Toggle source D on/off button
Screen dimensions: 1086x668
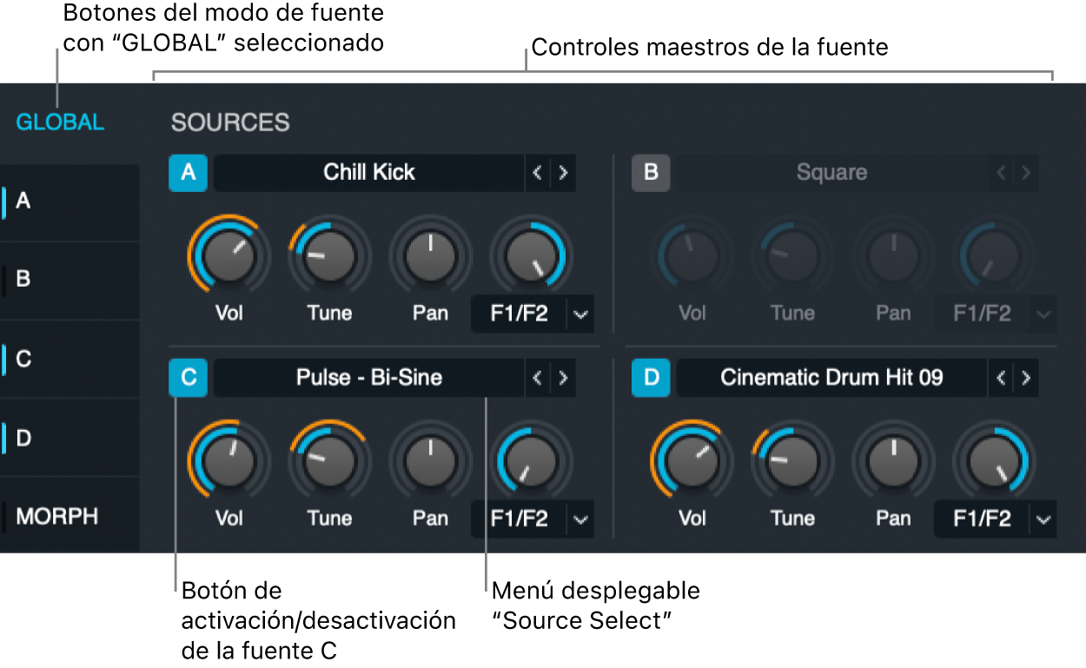click(x=651, y=378)
